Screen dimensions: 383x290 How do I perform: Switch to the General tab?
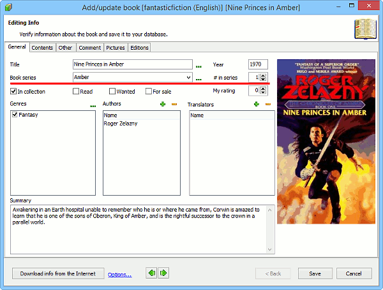click(x=17, y=47)
